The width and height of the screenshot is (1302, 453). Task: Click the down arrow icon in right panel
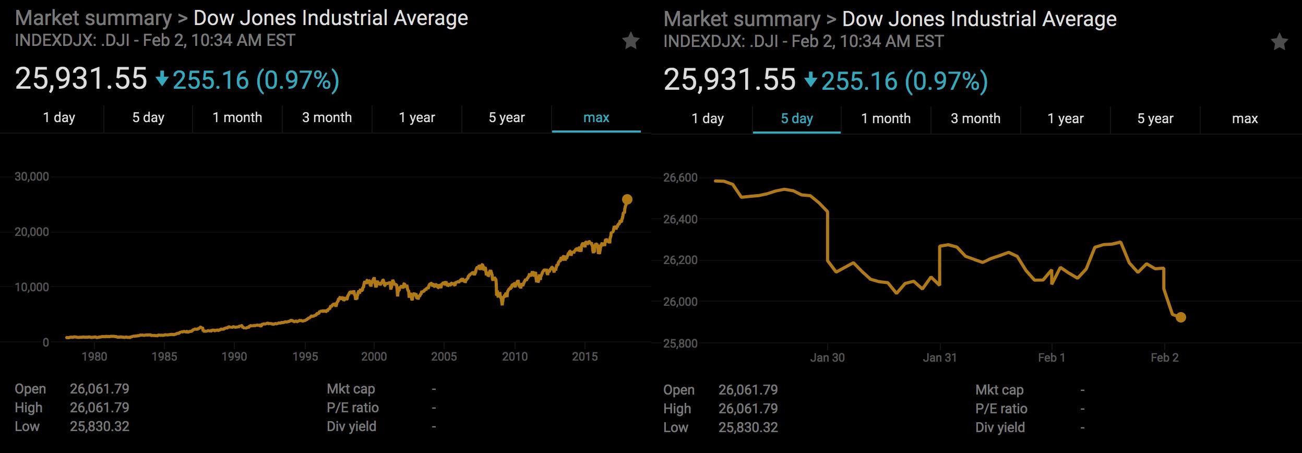(x=811, y=81)
